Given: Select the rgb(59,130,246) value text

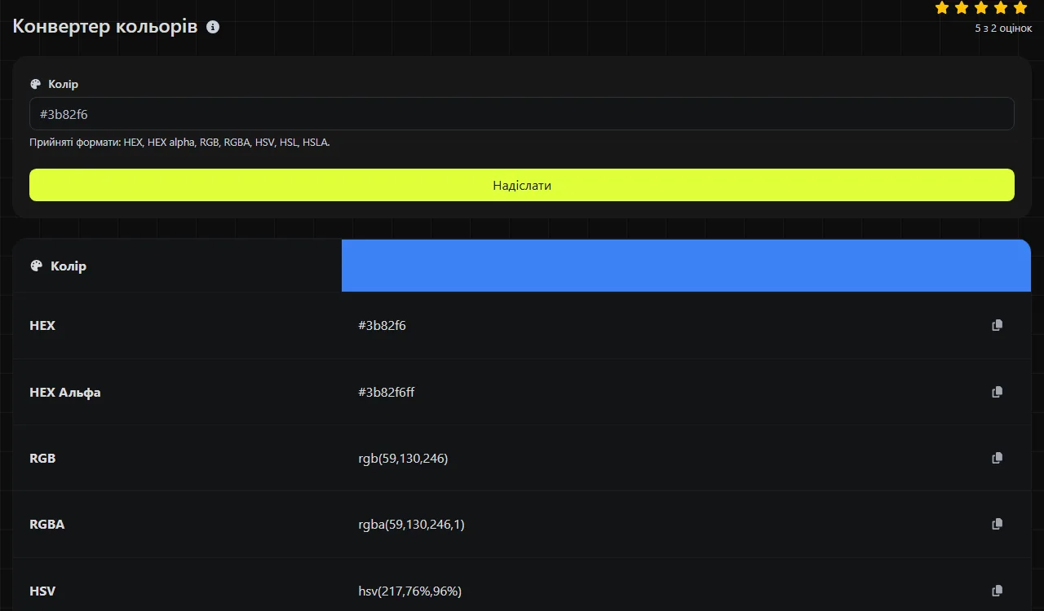Looking at the screenshot, I should (403, 458).
